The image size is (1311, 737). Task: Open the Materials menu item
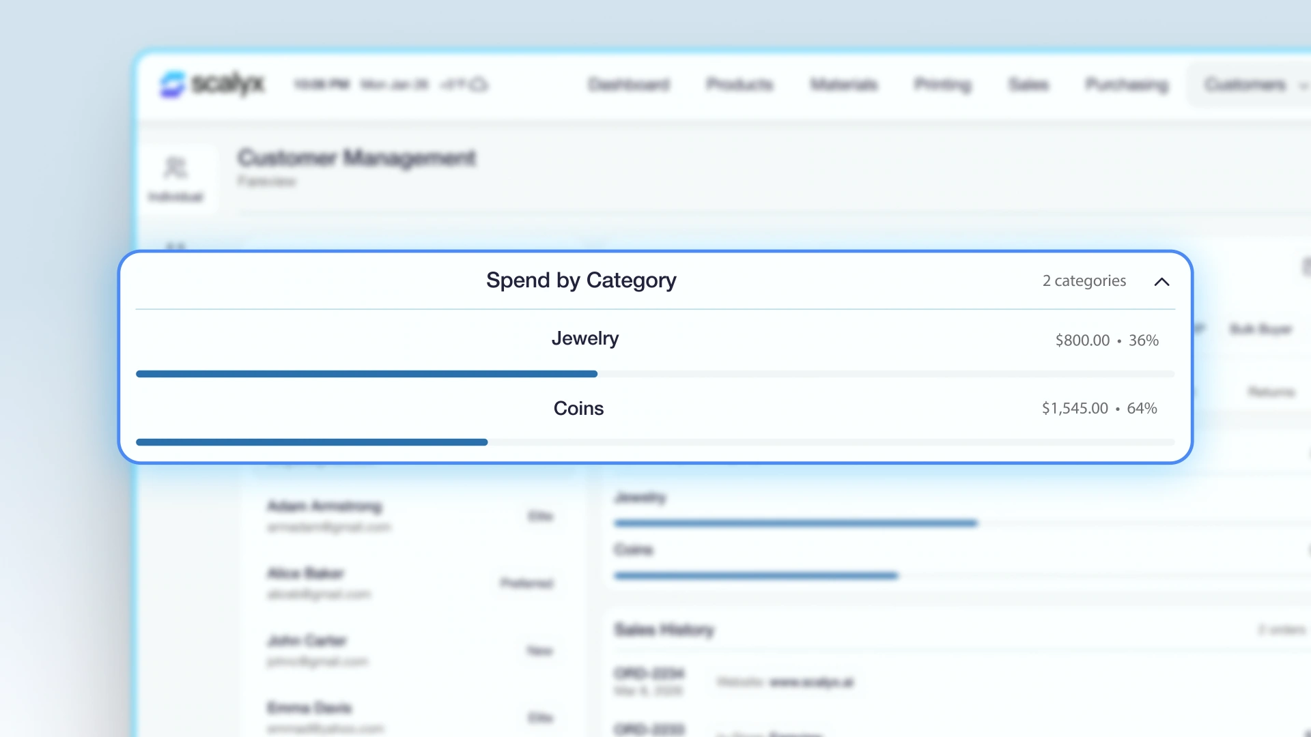843,85
